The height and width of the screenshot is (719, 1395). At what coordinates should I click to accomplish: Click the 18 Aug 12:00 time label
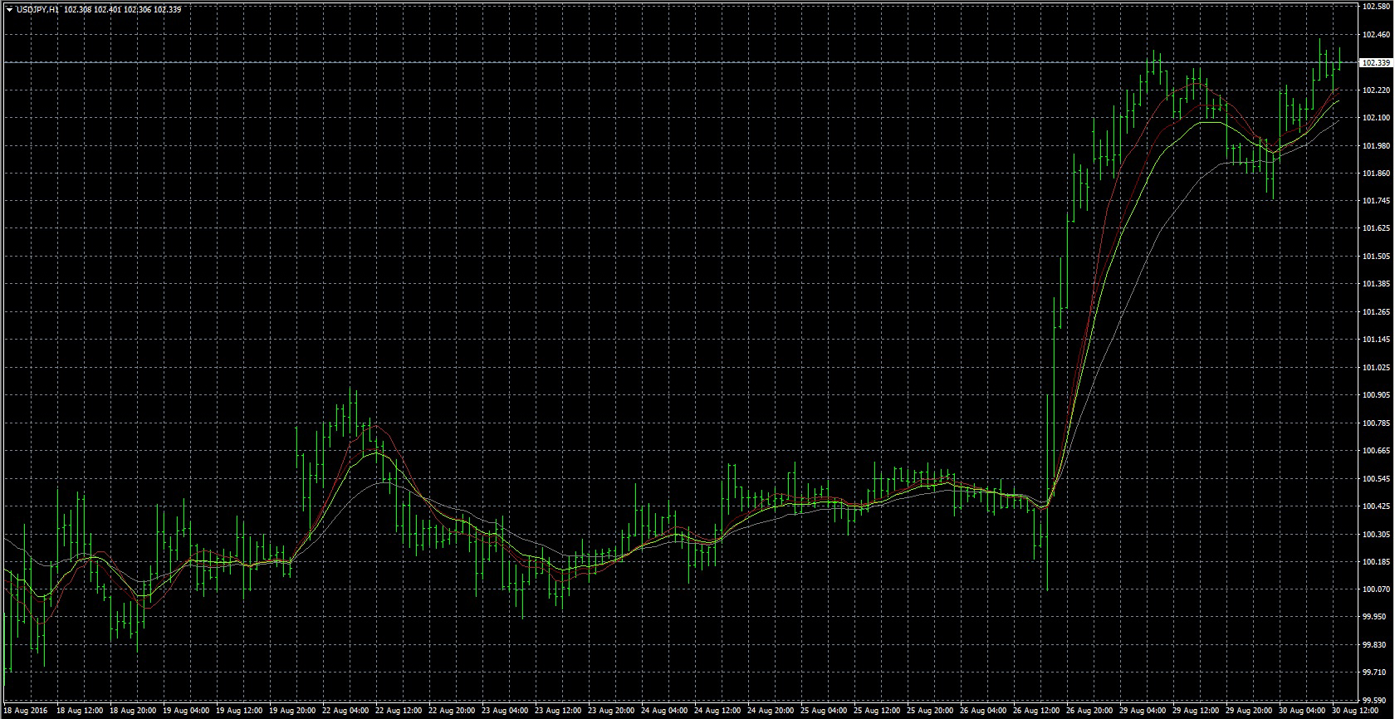click(x=80, y=712)
